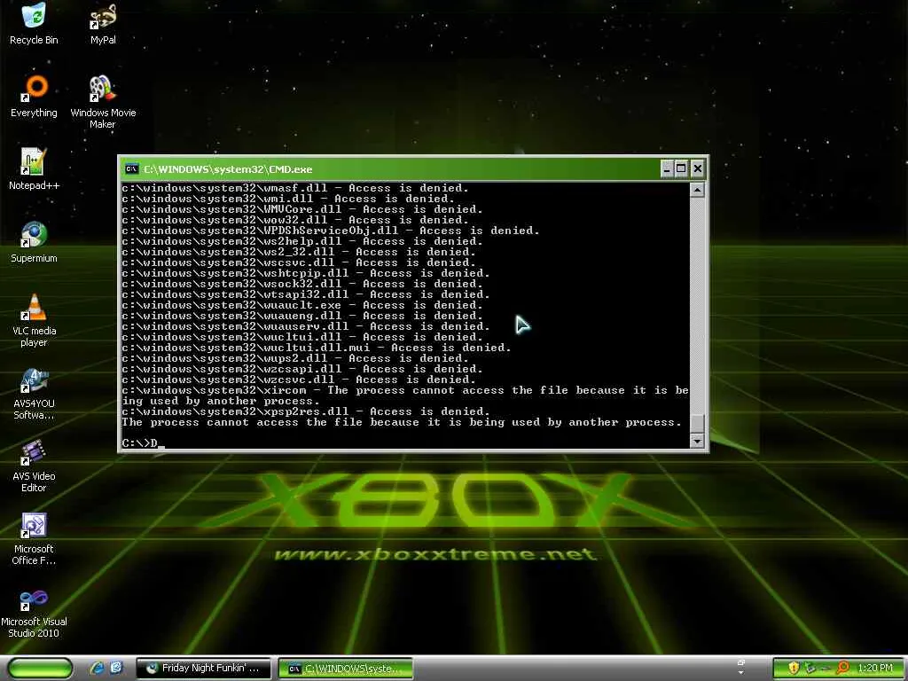Viewport: 908px width, 681px height.
Task: Click the WPDShServiceObj.dll line
Action: click(330, 231)
